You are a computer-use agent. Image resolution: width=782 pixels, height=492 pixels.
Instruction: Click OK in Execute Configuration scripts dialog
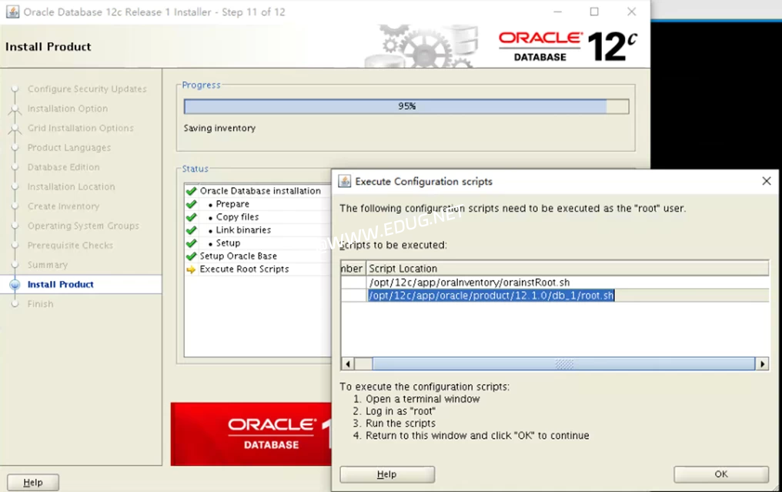point(720,474)
